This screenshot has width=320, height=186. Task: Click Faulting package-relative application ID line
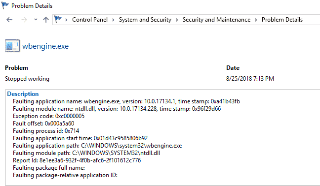click(x=65, y=175)
